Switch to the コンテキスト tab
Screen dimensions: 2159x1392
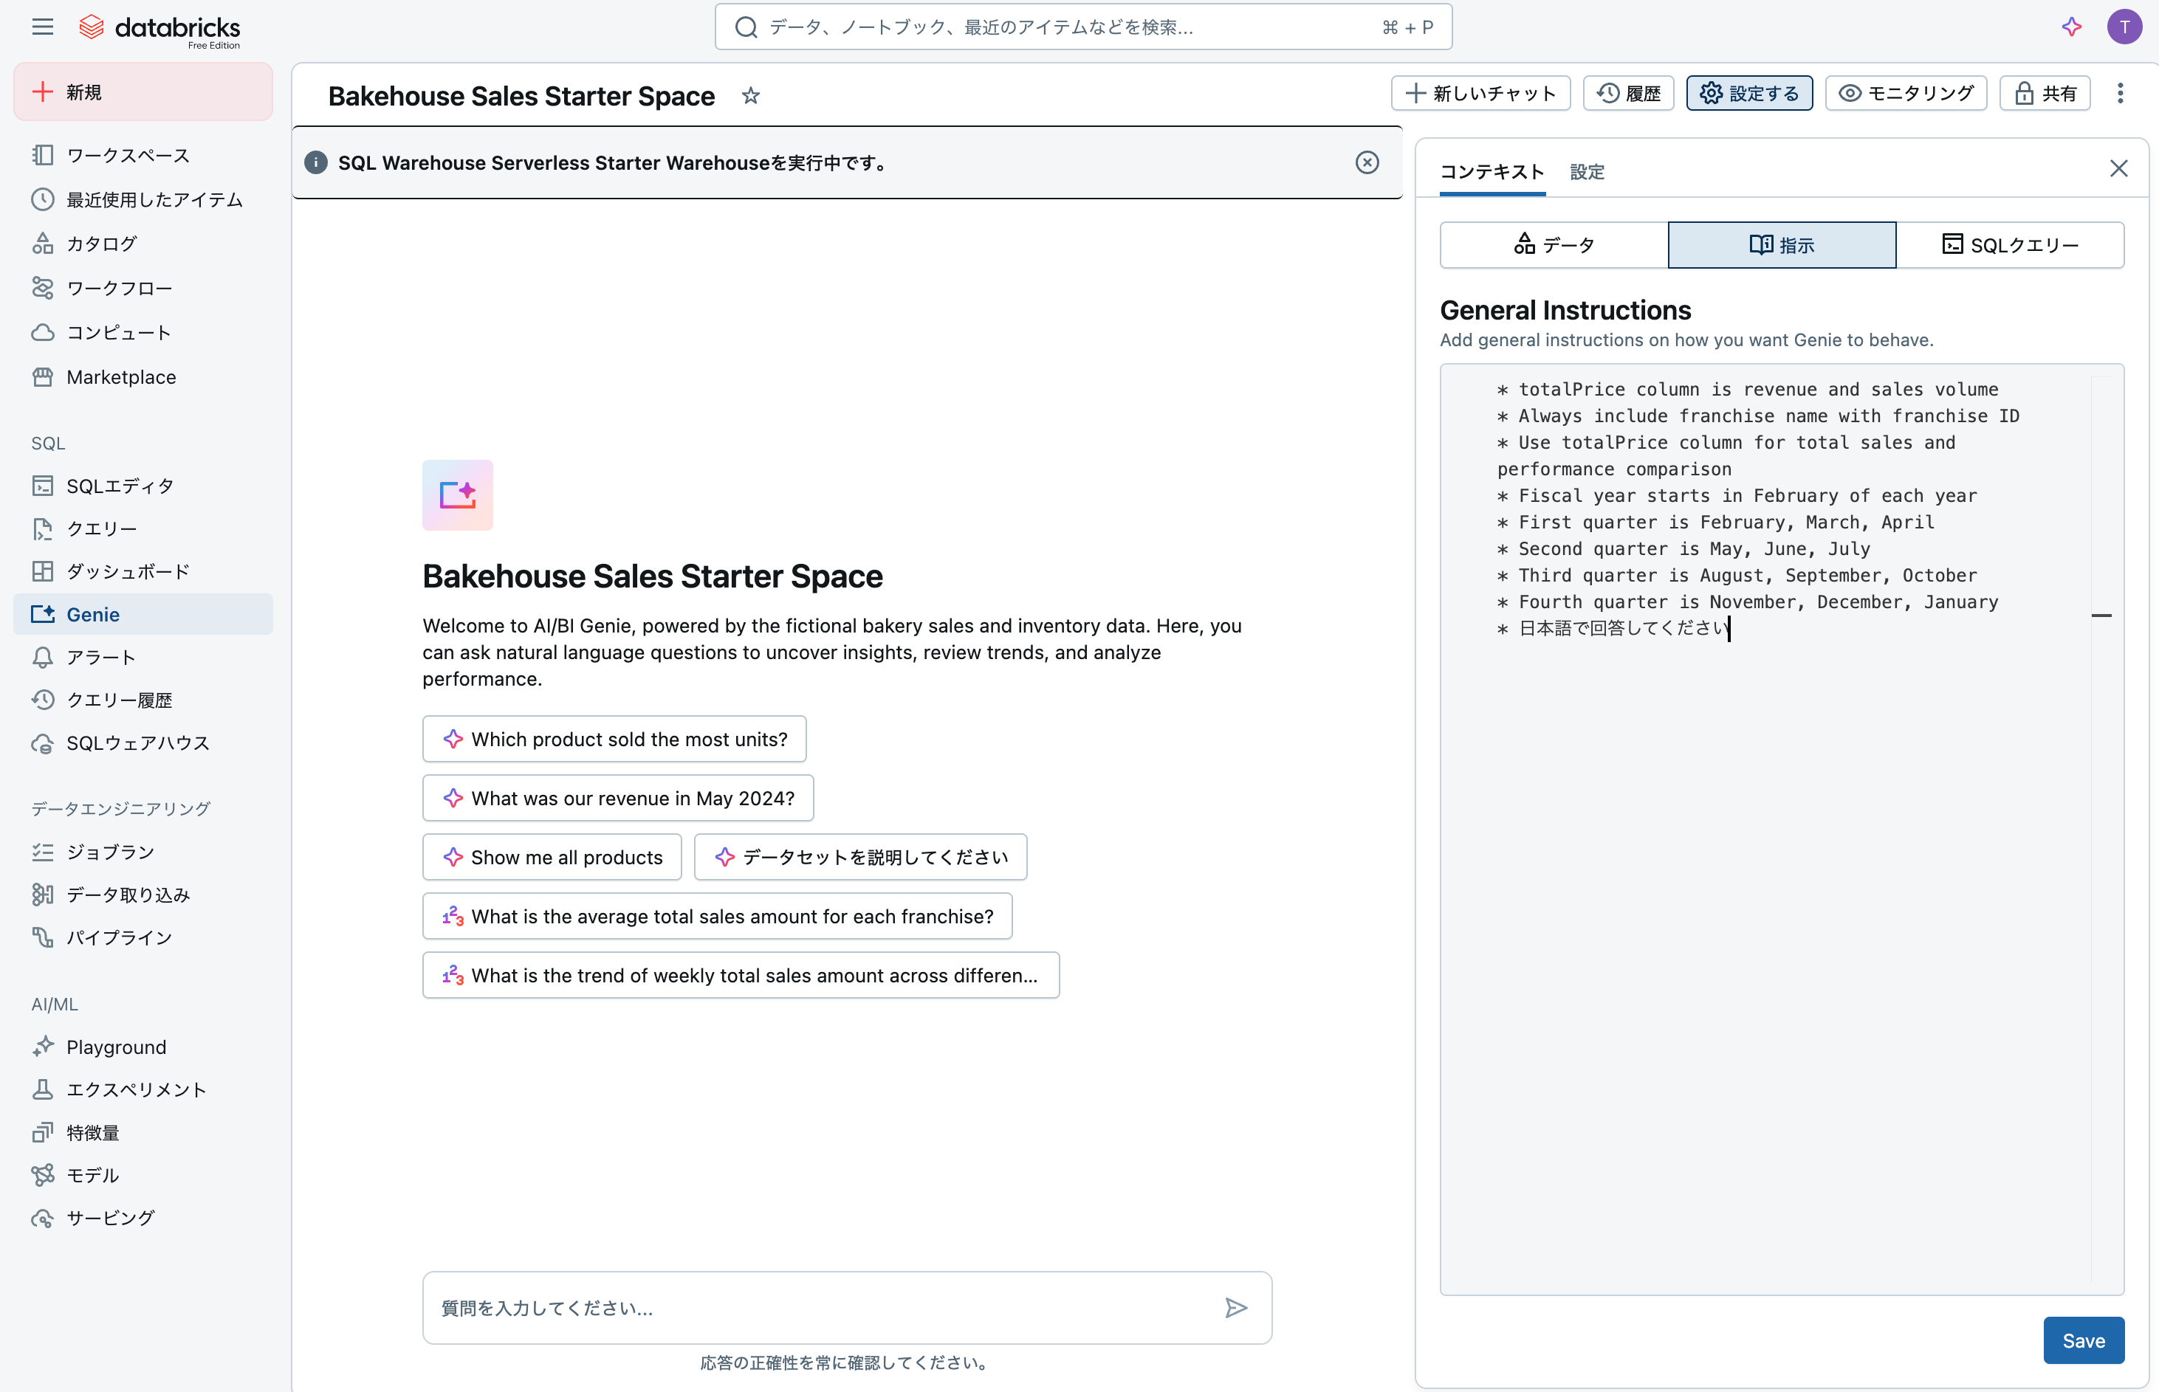tap(1492, 172)
